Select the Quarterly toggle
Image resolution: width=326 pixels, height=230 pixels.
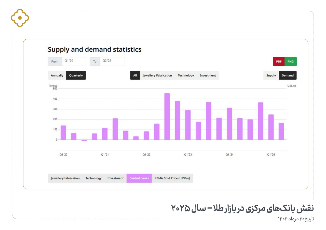click(x=76, y=75)
